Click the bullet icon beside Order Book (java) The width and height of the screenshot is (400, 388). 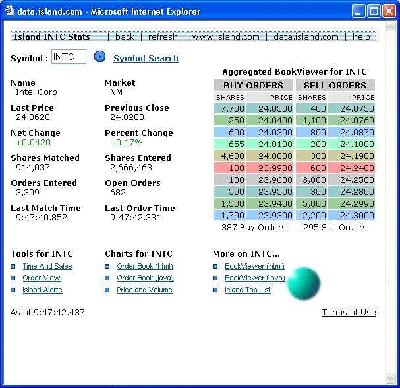107,278
